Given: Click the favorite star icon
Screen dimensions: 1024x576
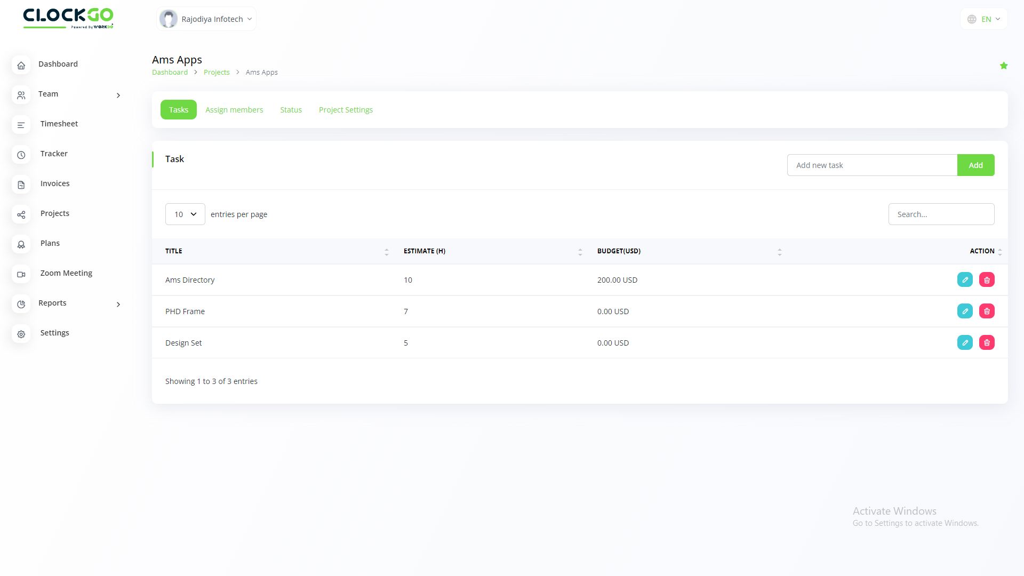Looking at the screenshot, I should (x=1004, y=66).
